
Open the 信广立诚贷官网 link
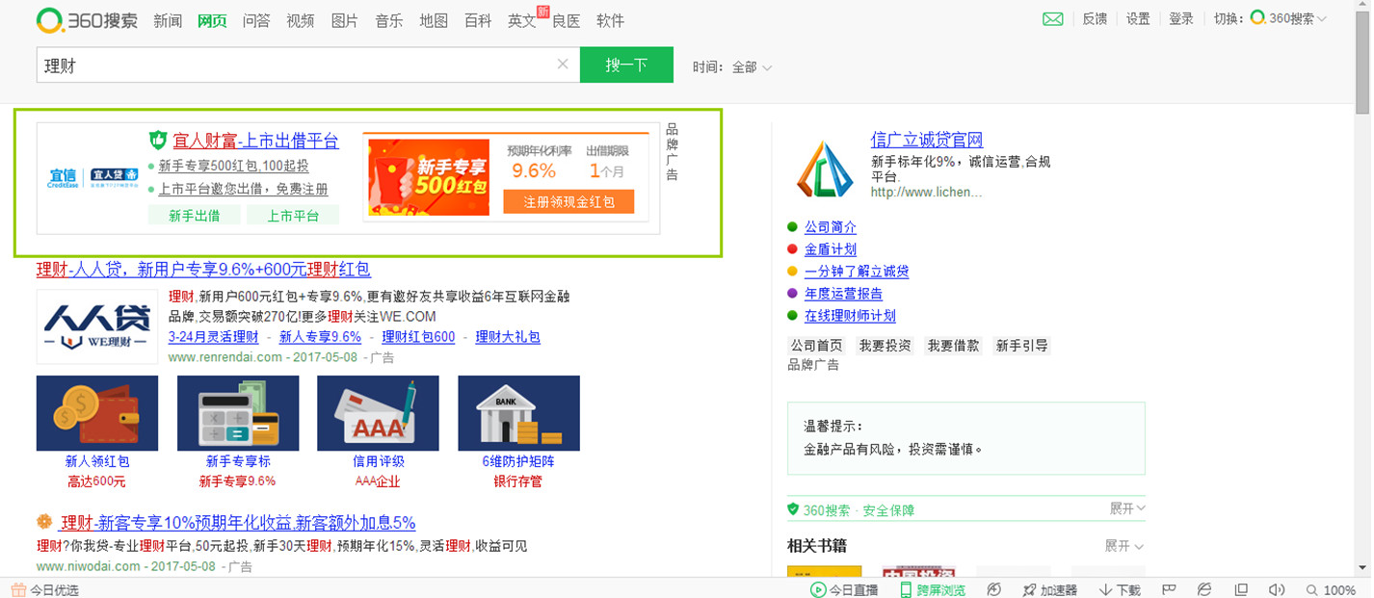coord(927,140)
